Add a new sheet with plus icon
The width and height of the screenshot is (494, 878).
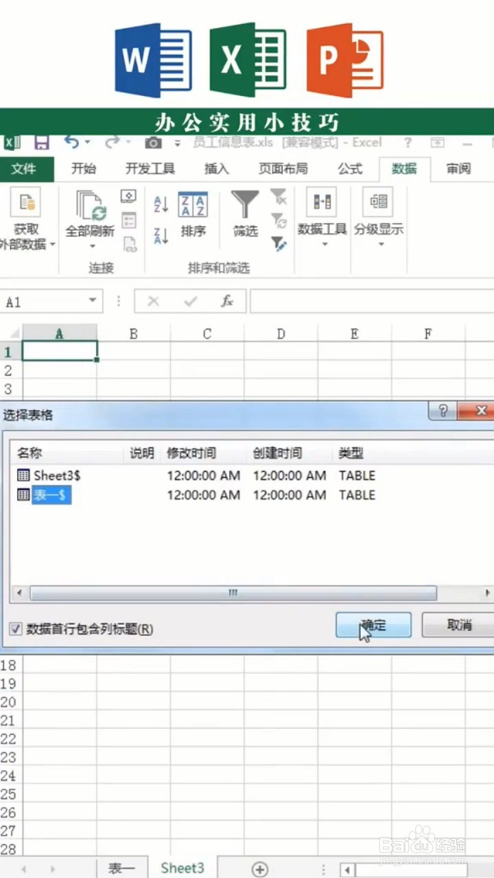[259, 869]
